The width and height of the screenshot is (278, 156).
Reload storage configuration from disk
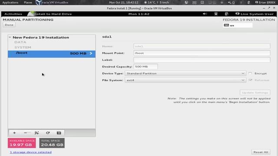(48, 133)
